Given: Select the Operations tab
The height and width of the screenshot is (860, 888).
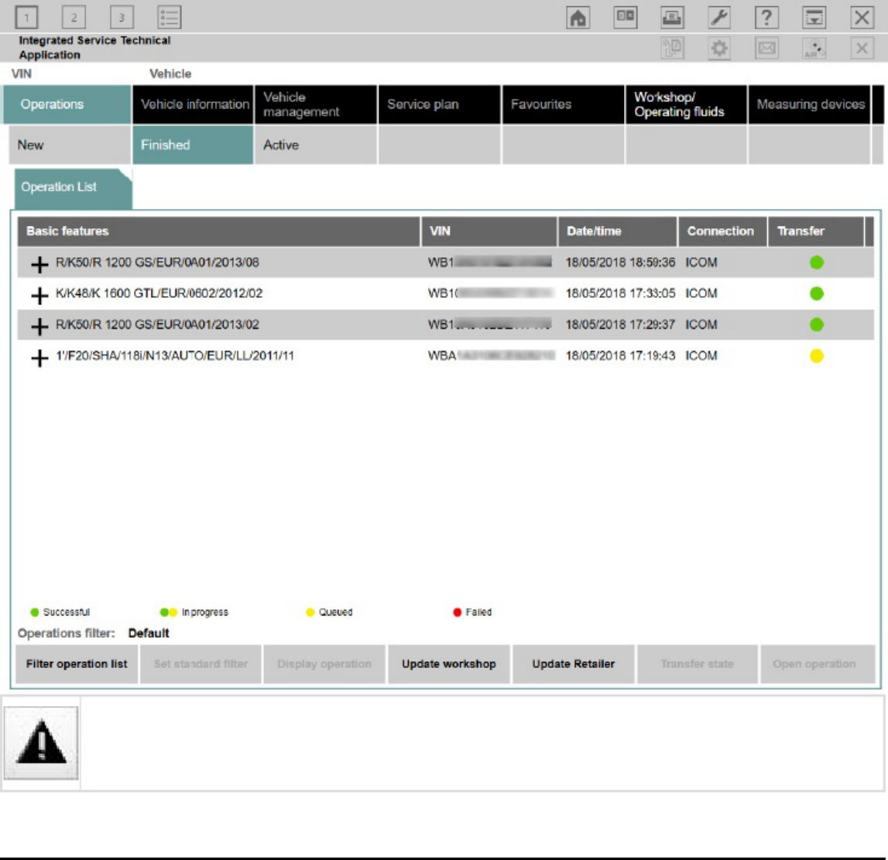Looking at the screenshot, I should coord(67,105).
